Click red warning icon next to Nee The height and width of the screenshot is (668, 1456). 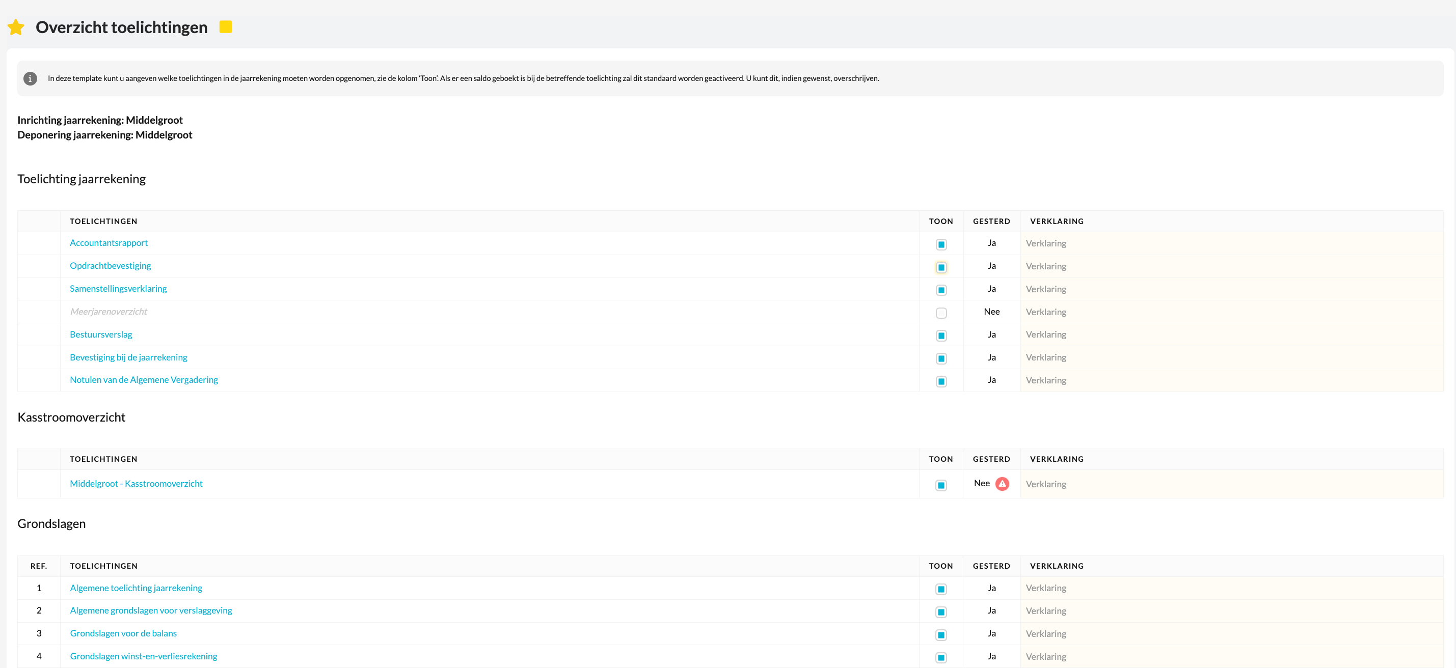pyautogui.click(x=1002, y=483)
